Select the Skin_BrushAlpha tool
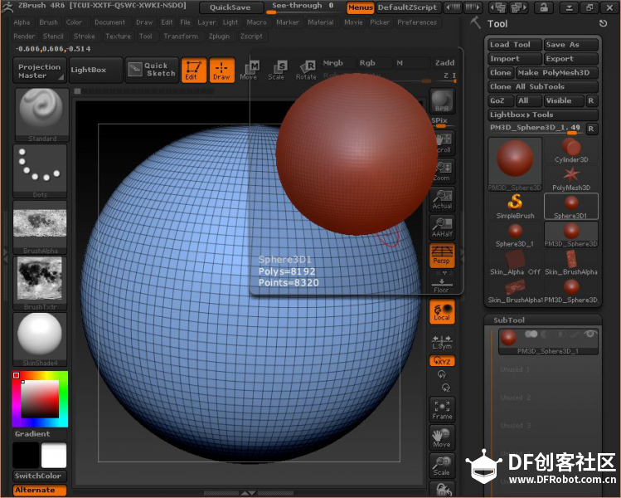This screenshot has height=498, width=621. click(570, 263)
